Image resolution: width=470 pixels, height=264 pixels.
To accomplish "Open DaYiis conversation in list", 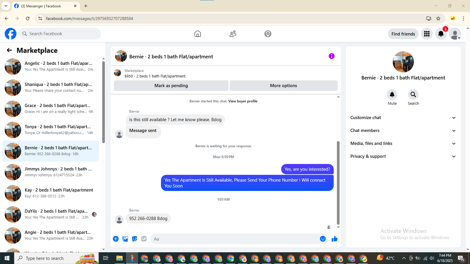I will pos(51,214).
